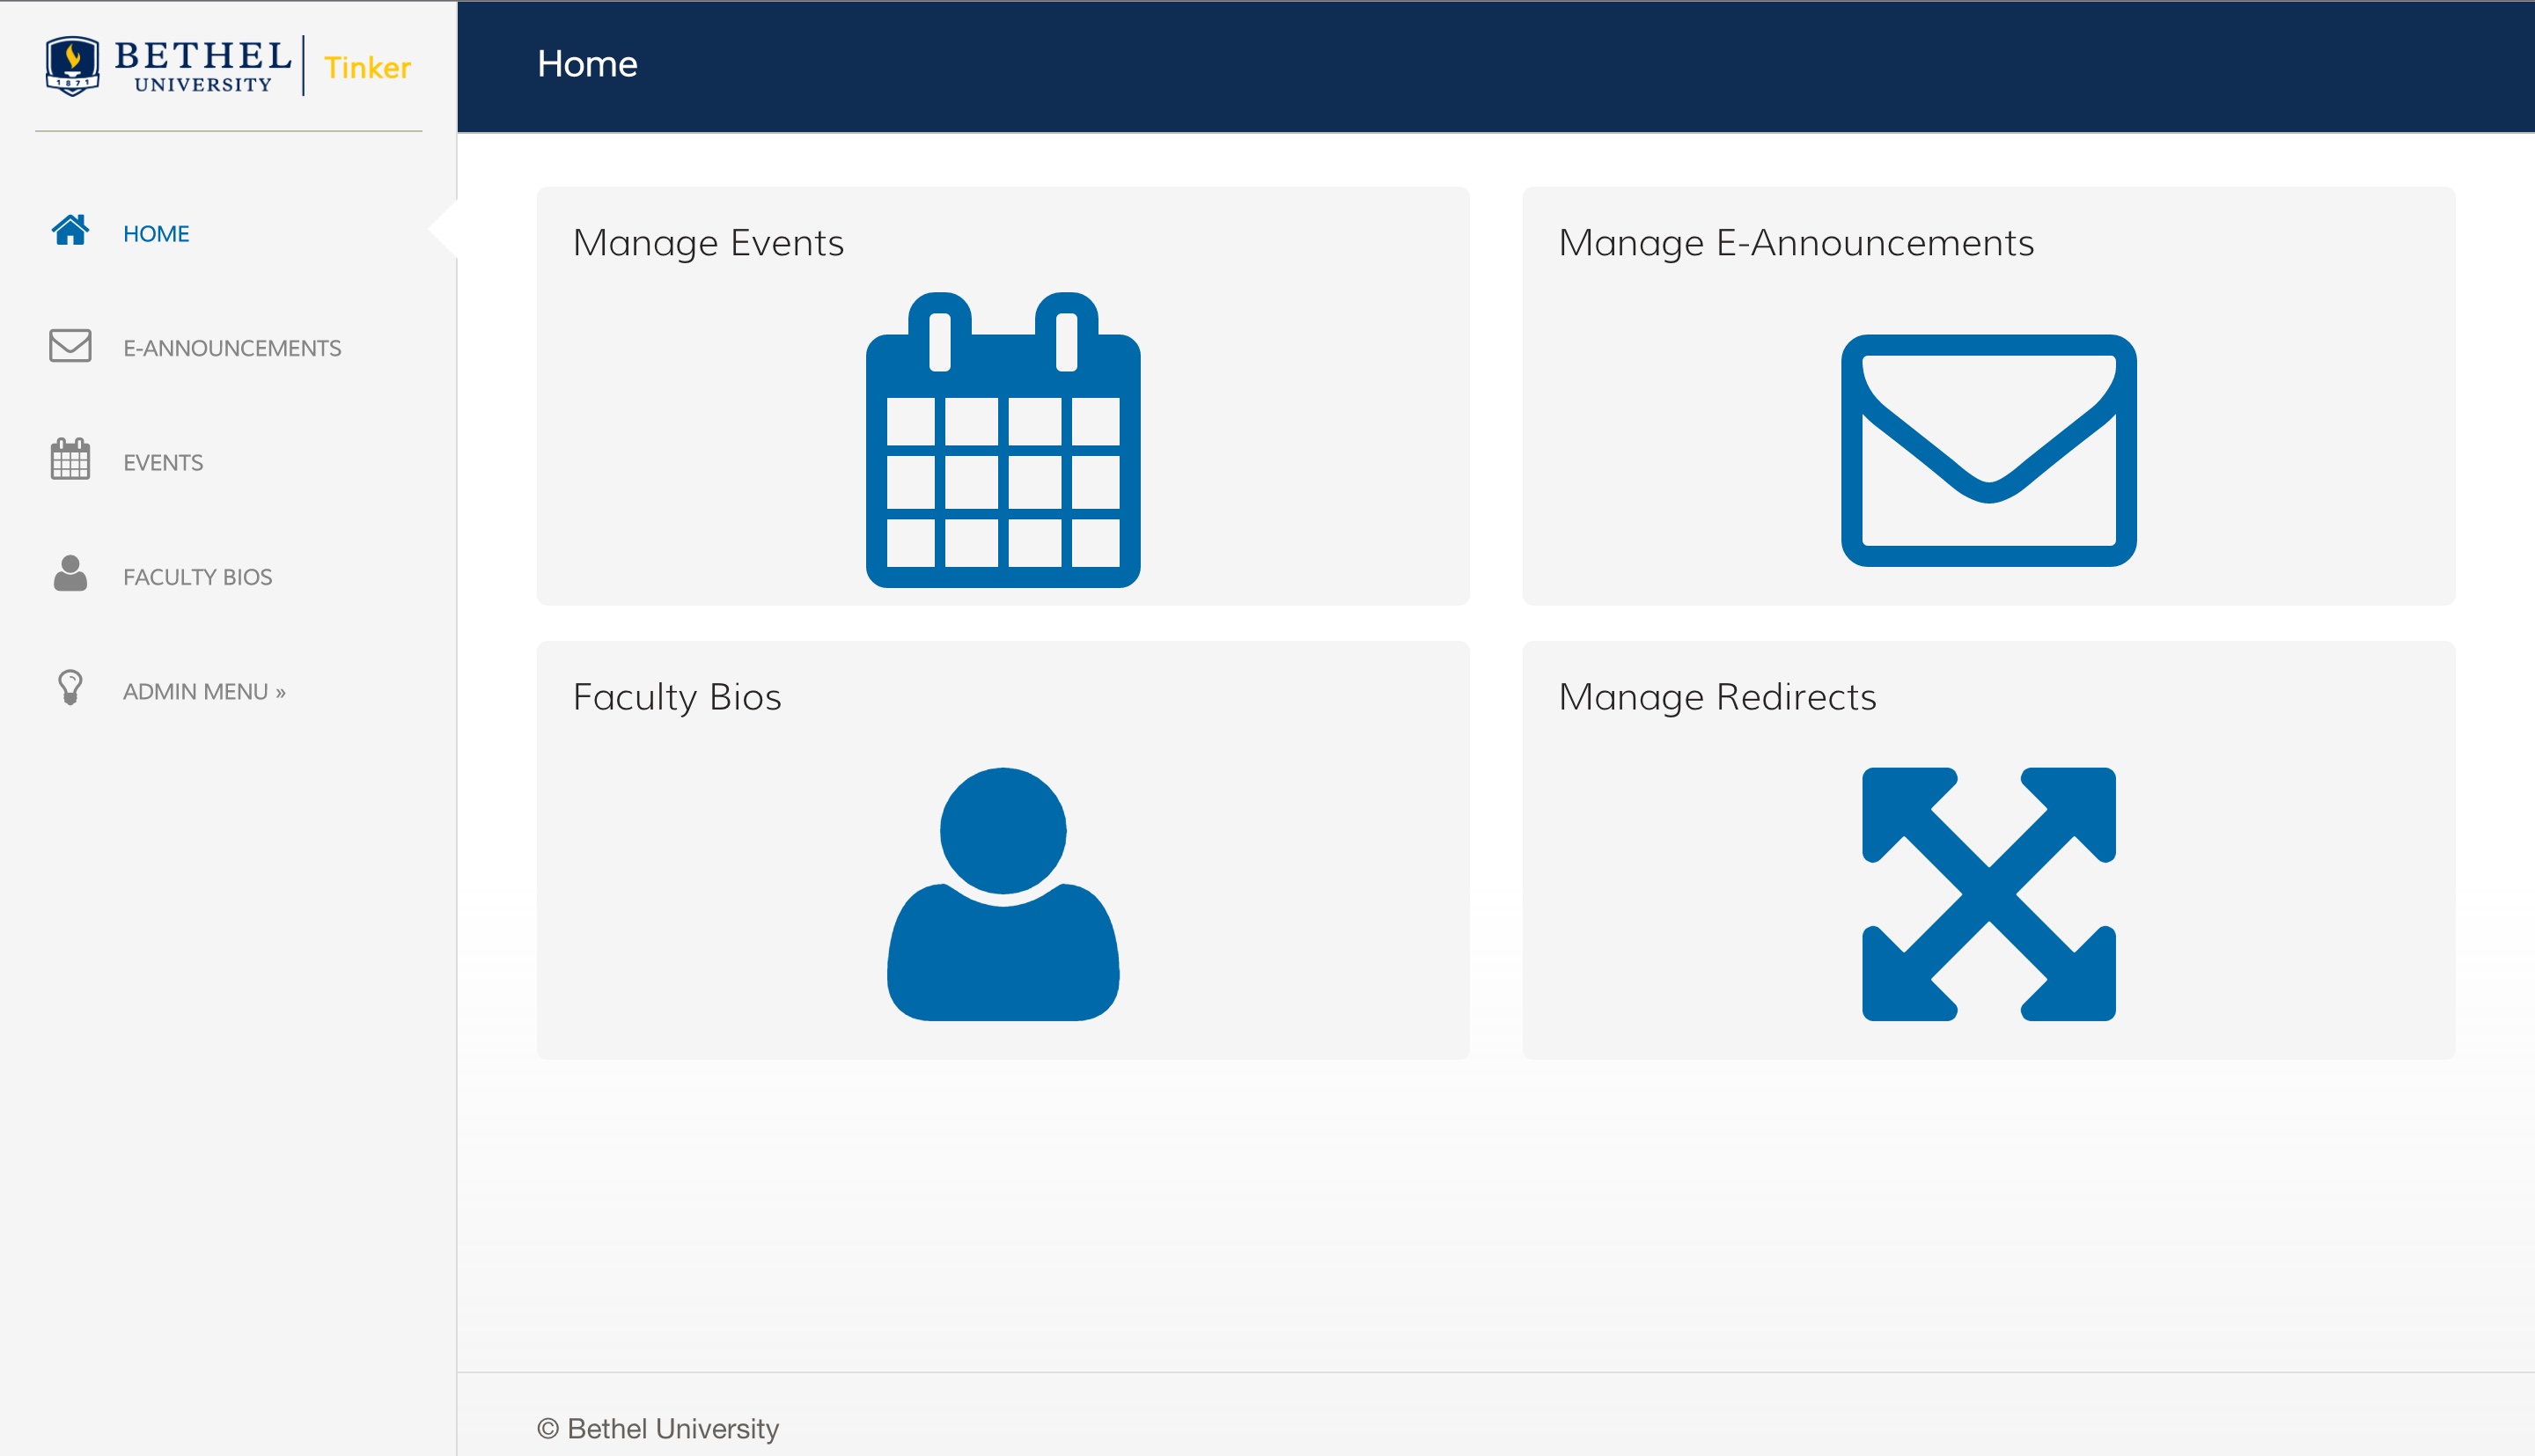
Task: Open the Manage Events card title
Action: 708,243
